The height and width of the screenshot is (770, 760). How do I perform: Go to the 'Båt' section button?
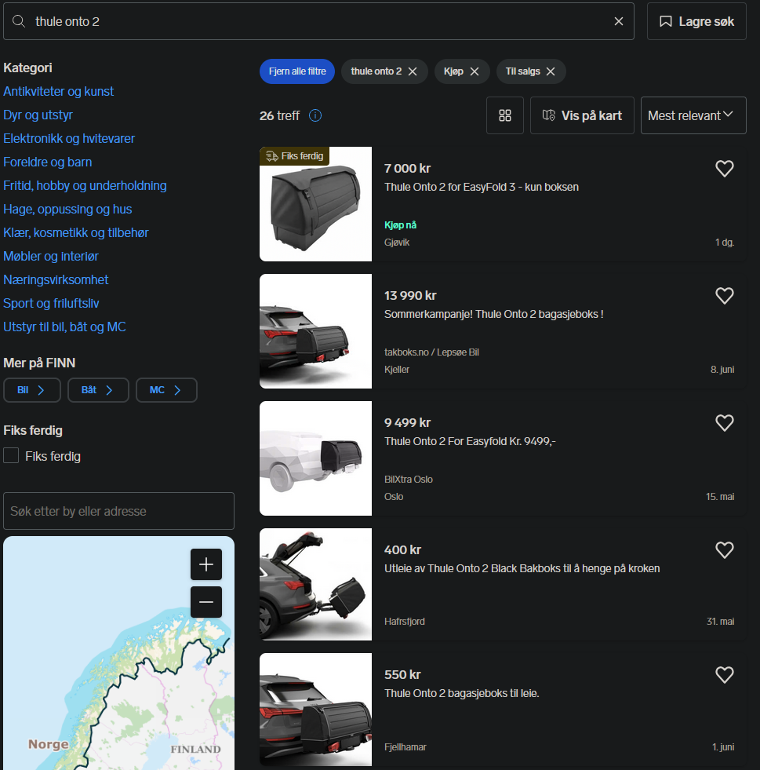click(98, 390)
